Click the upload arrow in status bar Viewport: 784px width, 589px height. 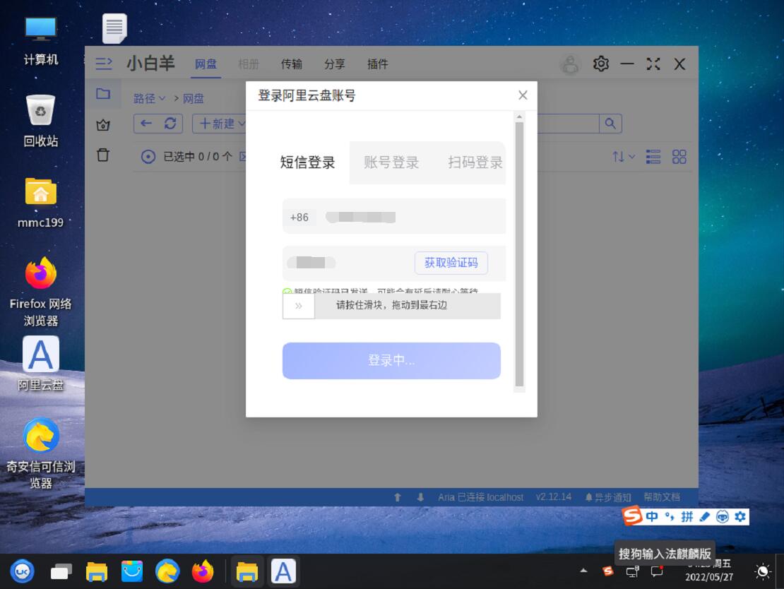[x=398, y=497]
